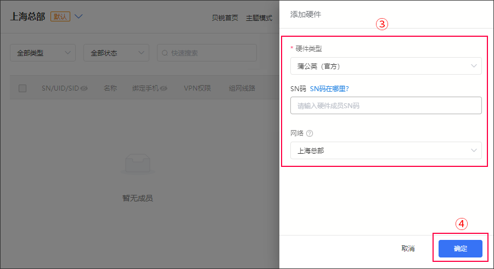
Task: Click the VPN权限 column header
Action: tap(198, 88)
